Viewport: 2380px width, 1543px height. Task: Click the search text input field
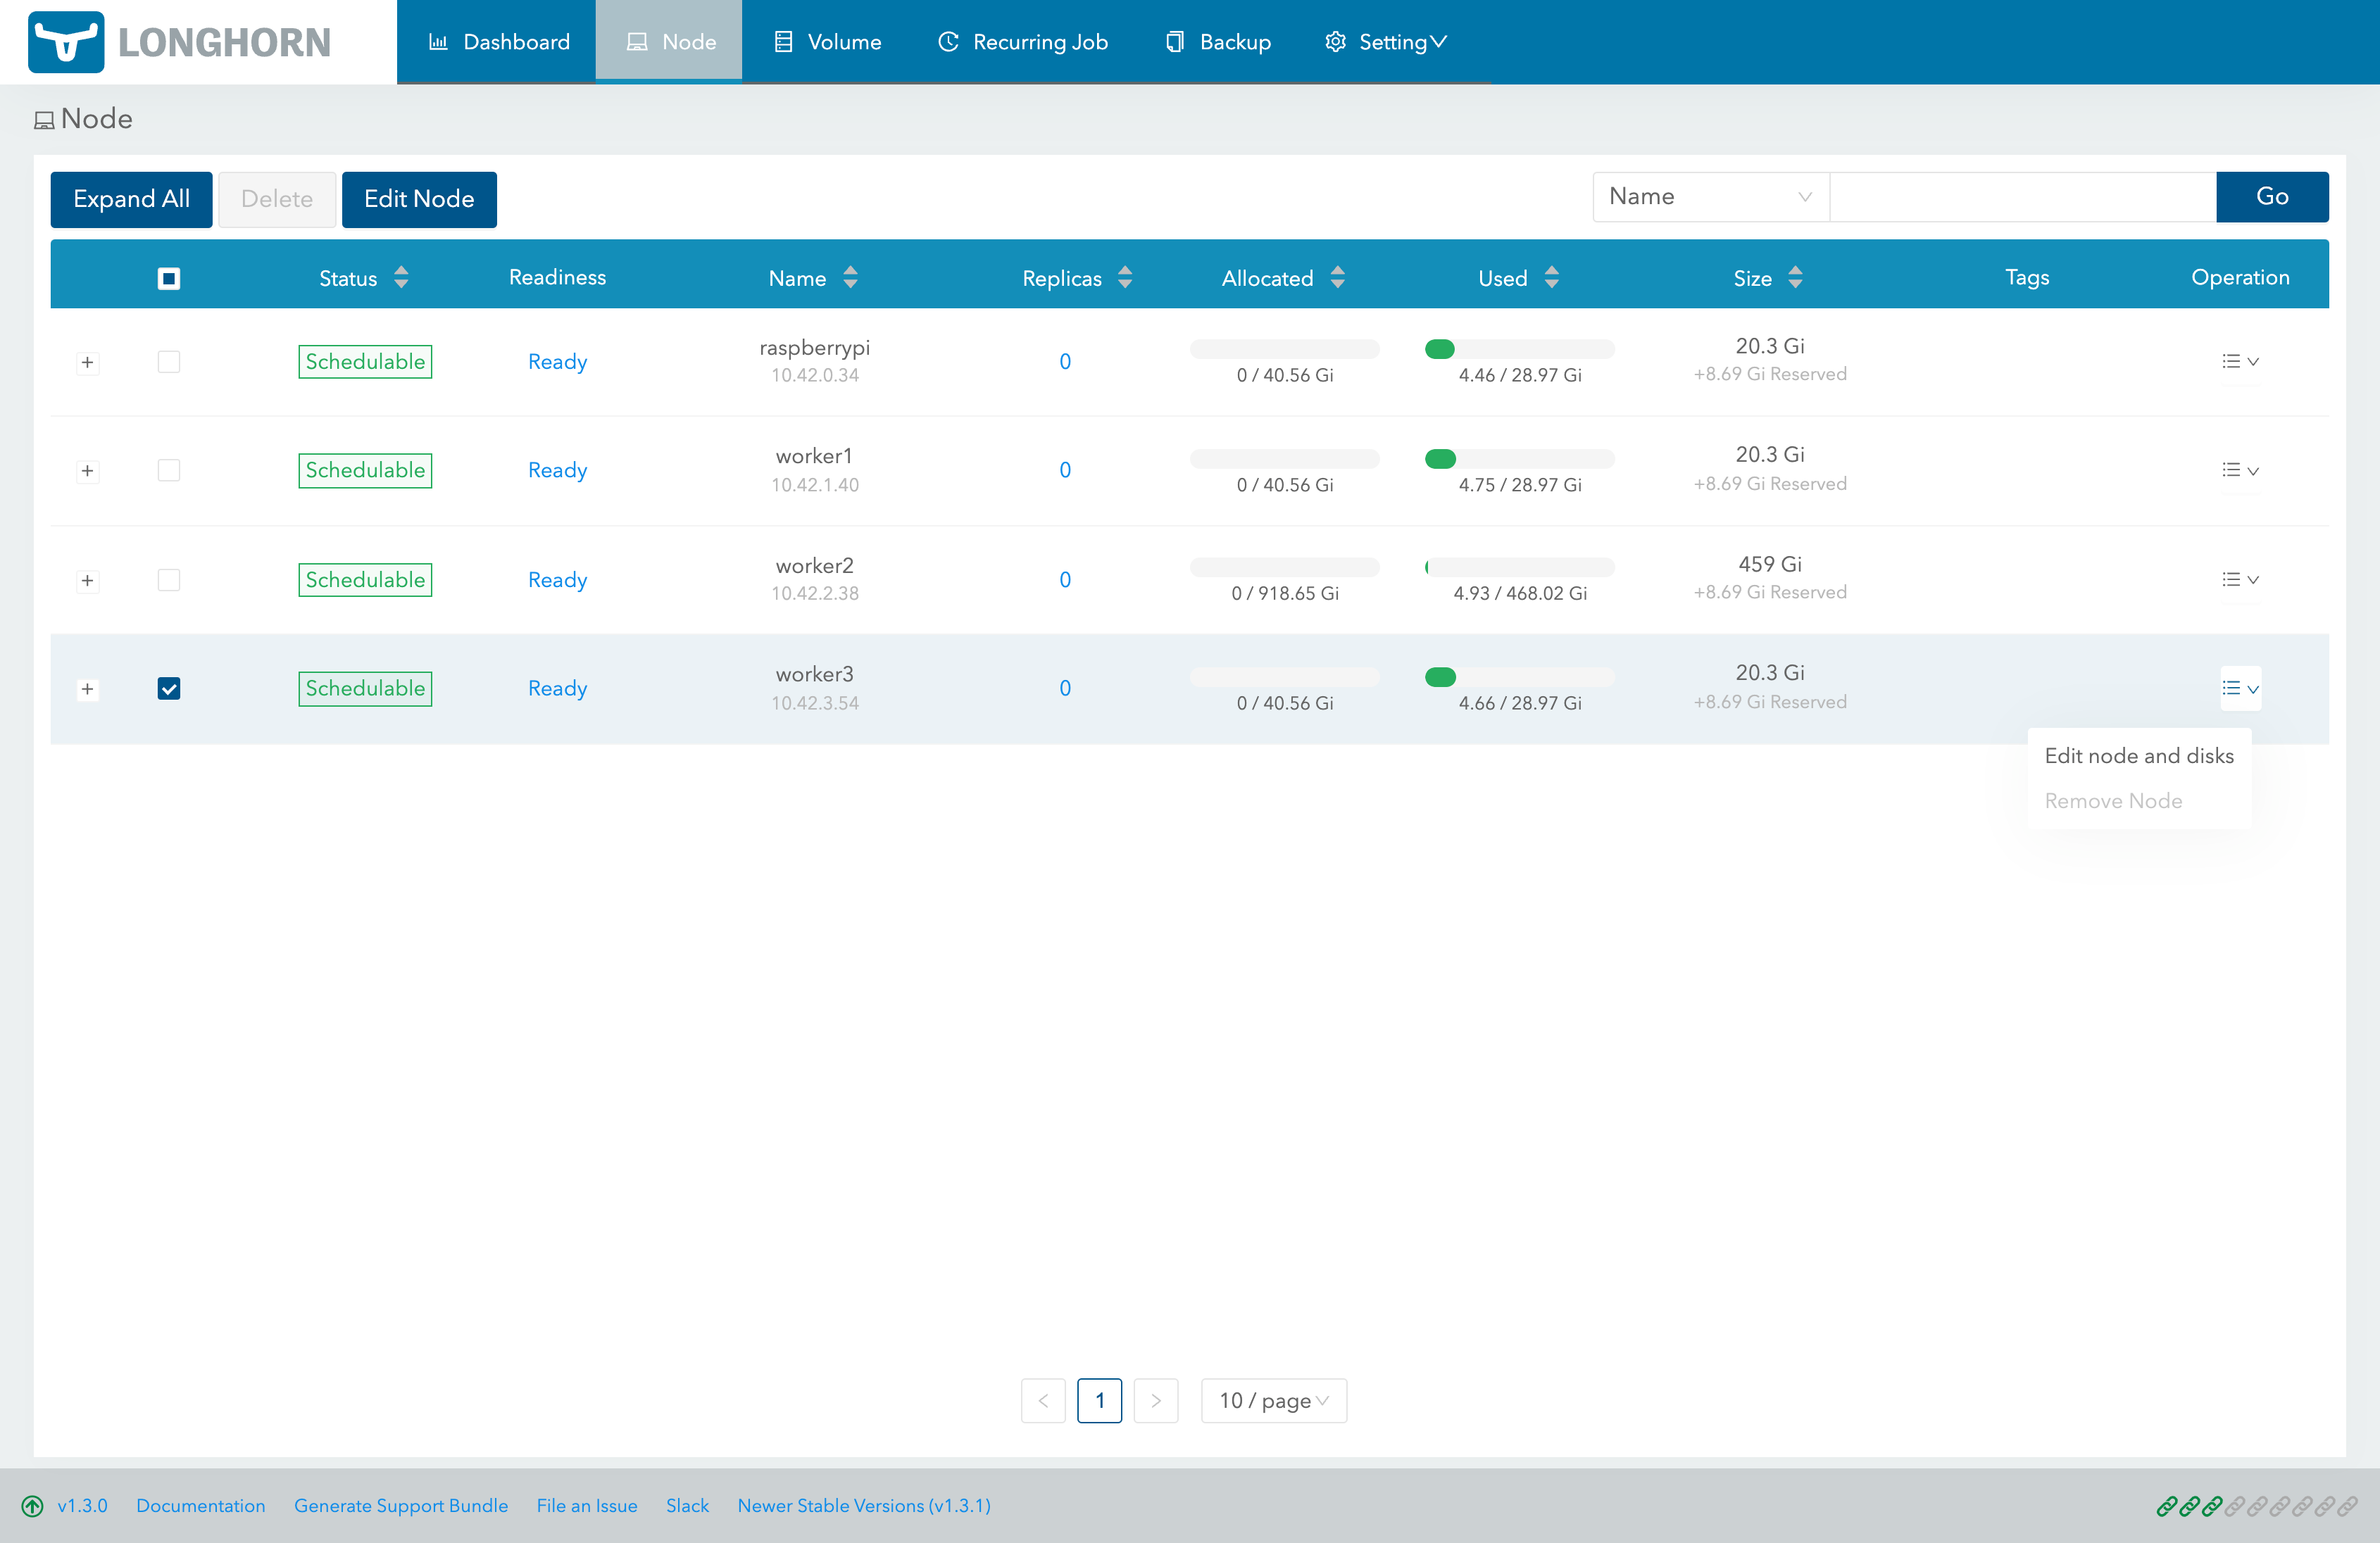(x=2022, y=196)
